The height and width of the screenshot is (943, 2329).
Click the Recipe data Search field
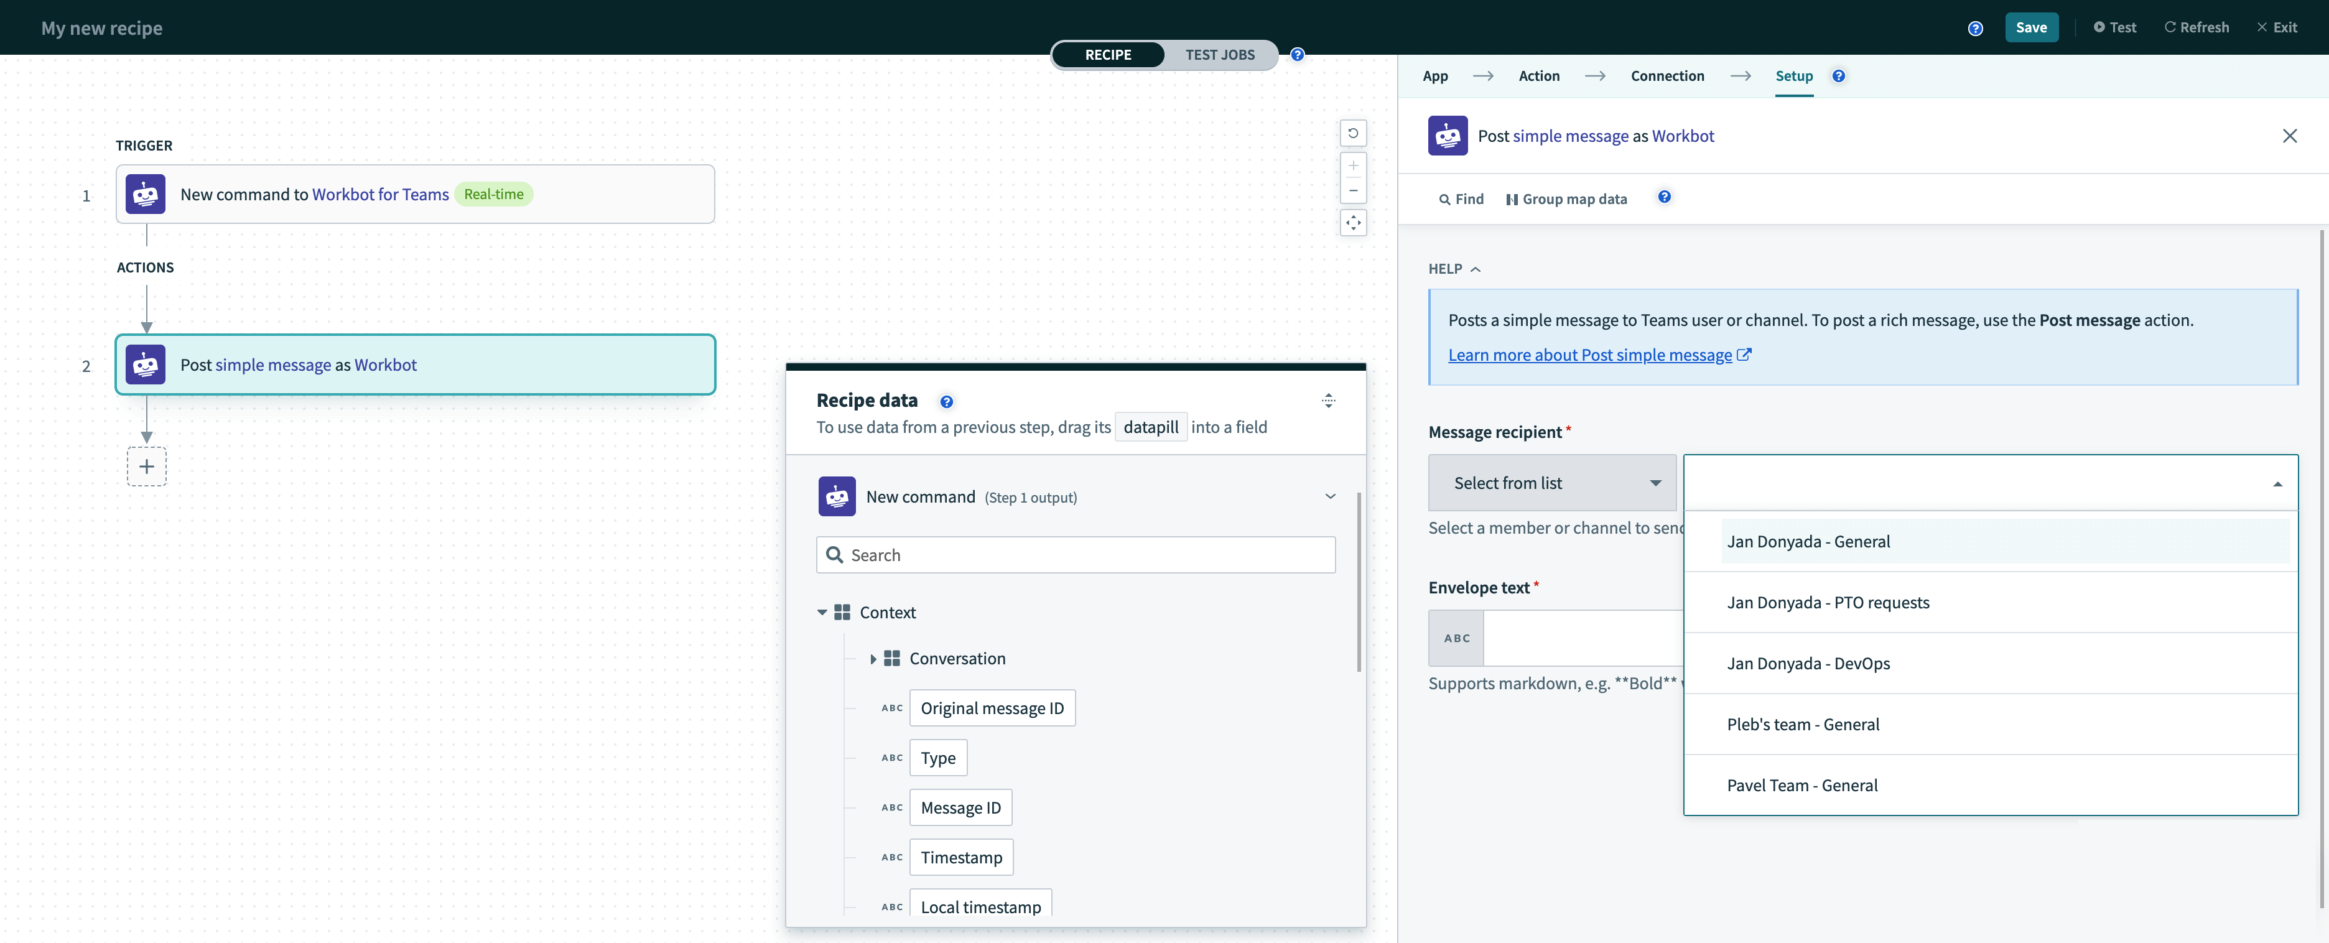[x=1076, y=555]
